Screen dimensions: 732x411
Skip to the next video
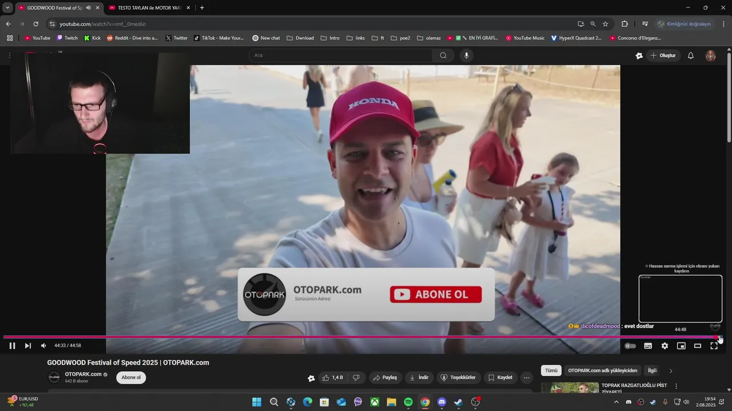pyautogui.click(x=27, y=345)
